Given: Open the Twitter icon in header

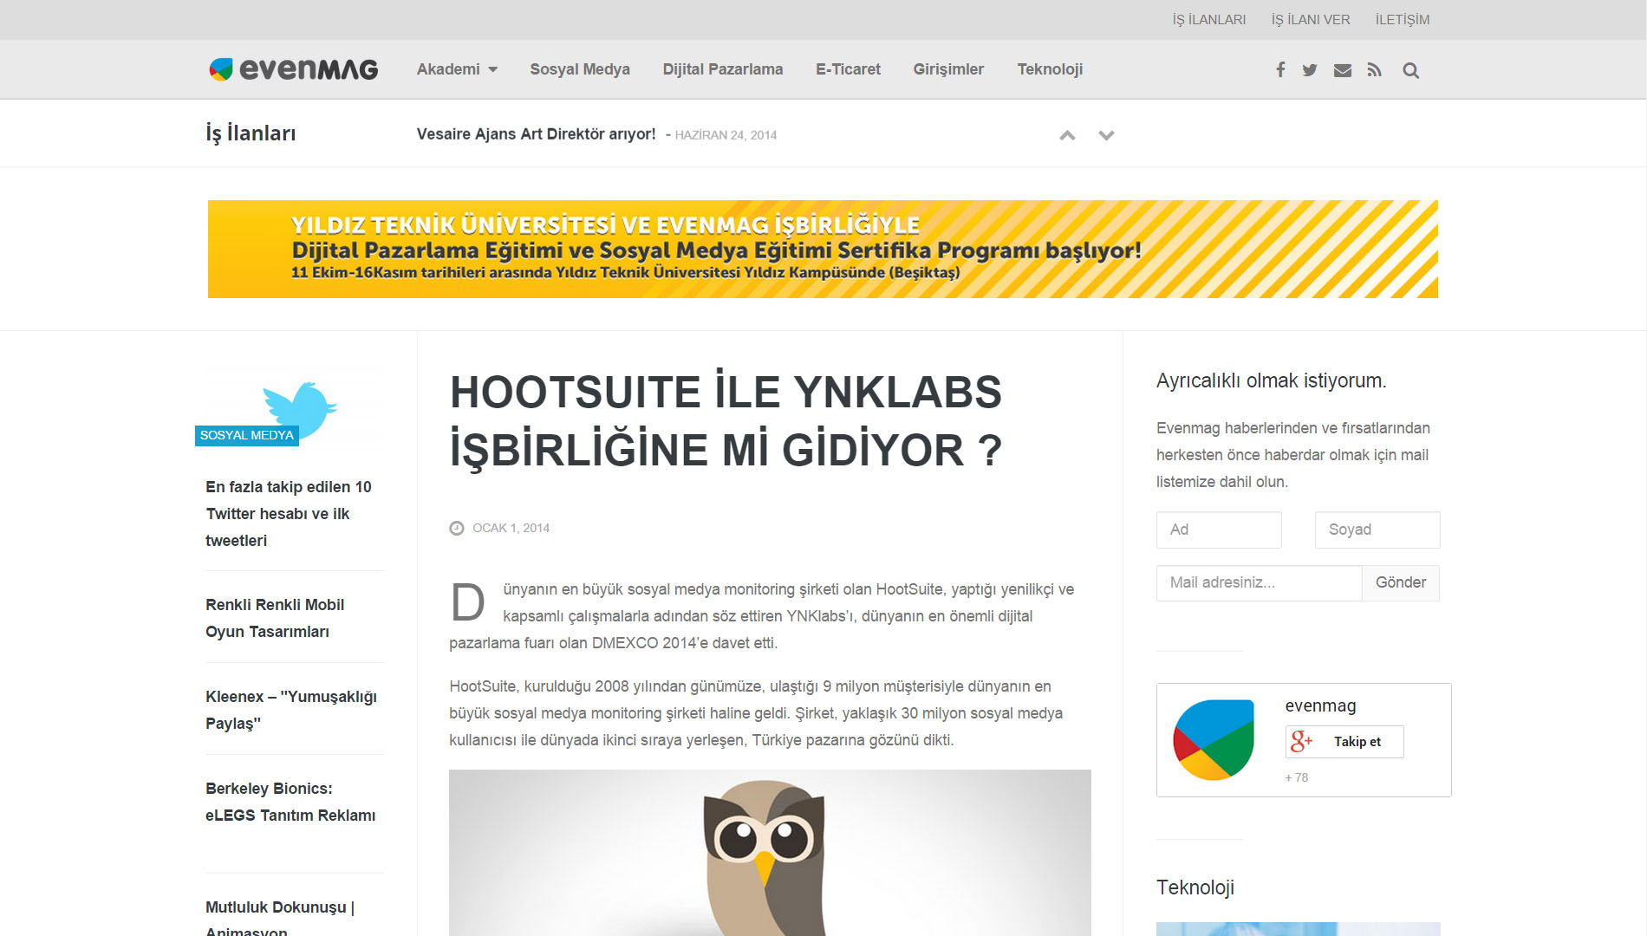Looking at the screenshot, I should click(1310, 70).
